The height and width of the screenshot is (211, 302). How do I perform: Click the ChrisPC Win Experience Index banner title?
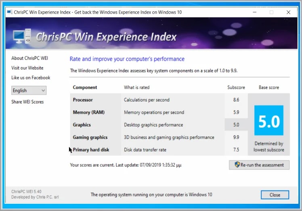(106, 37)
